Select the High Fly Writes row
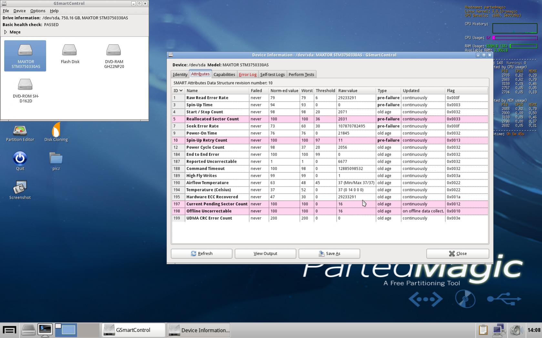Image resolution: width=542 pixels, height=338 pixels. [x=330, y=176]
